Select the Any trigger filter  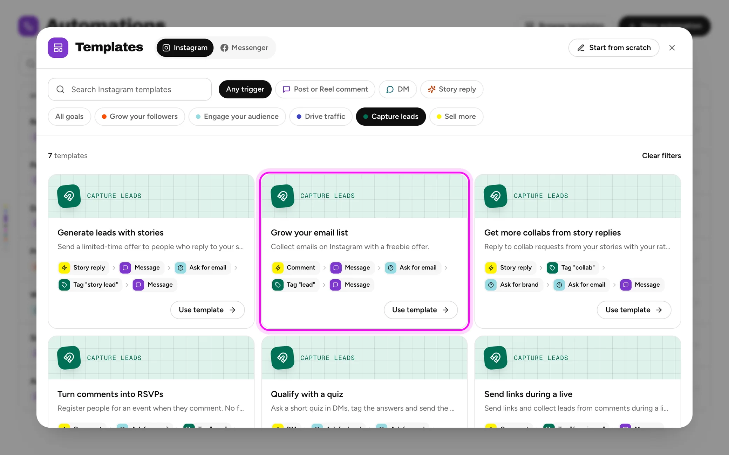[245, 89]
